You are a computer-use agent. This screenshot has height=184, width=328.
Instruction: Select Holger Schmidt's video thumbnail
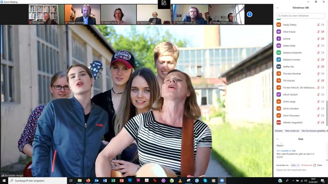tap(82, 14)
